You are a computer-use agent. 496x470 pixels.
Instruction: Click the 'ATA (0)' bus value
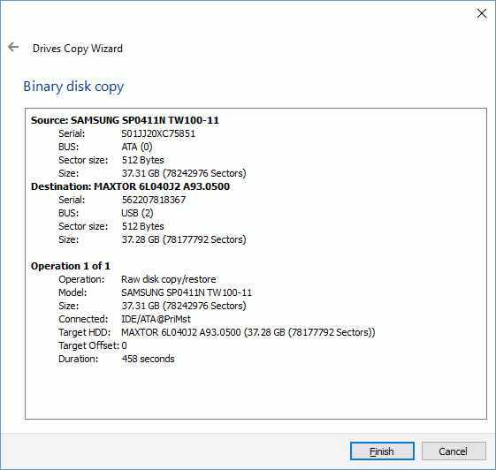click(x=137, y=147)
